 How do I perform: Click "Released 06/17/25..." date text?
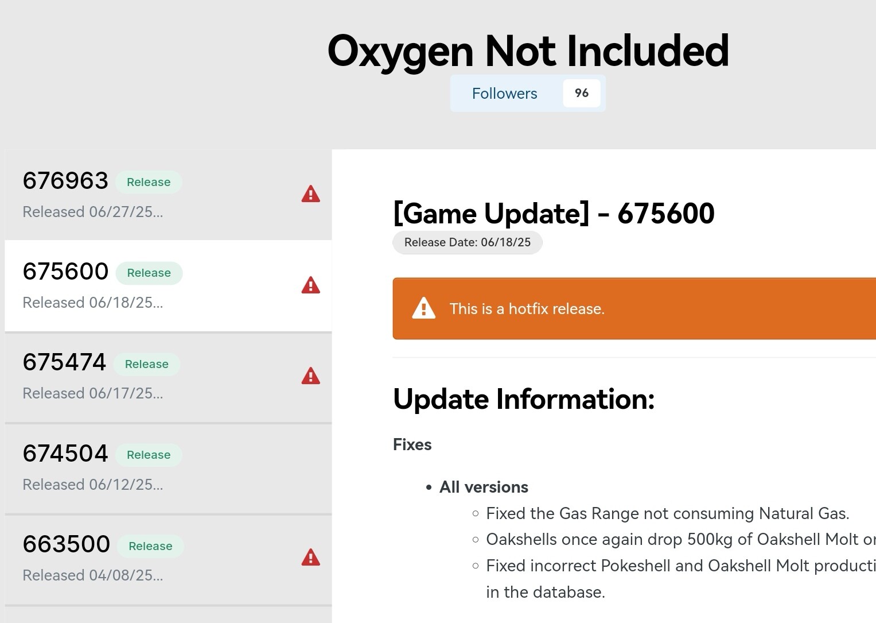click(x=93, y=393)
